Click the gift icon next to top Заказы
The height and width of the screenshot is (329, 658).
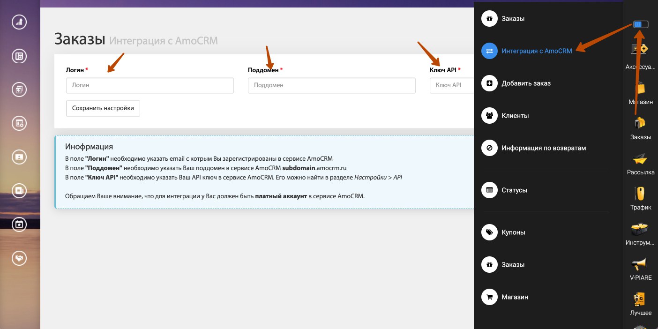(x=489, y=19)
